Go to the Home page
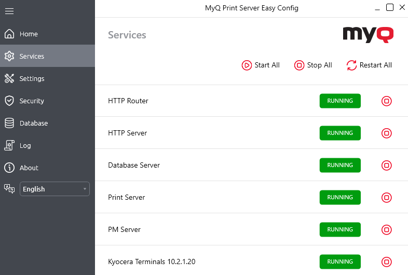 tap(29, 34)
